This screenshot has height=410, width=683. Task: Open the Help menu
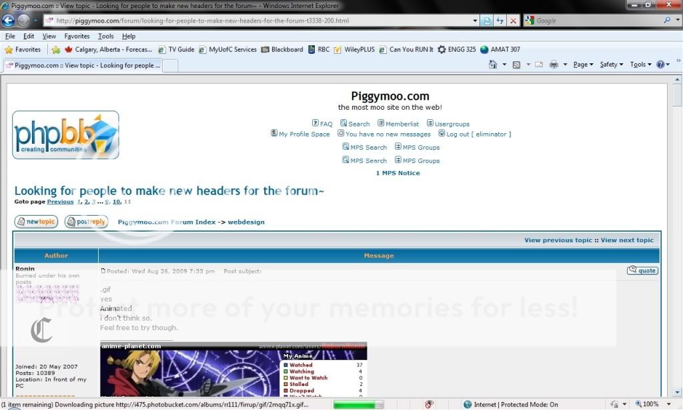(x=129, y=36)
